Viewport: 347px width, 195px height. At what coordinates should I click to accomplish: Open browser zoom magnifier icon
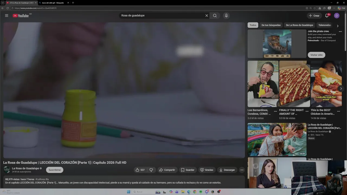pos(311,8)
